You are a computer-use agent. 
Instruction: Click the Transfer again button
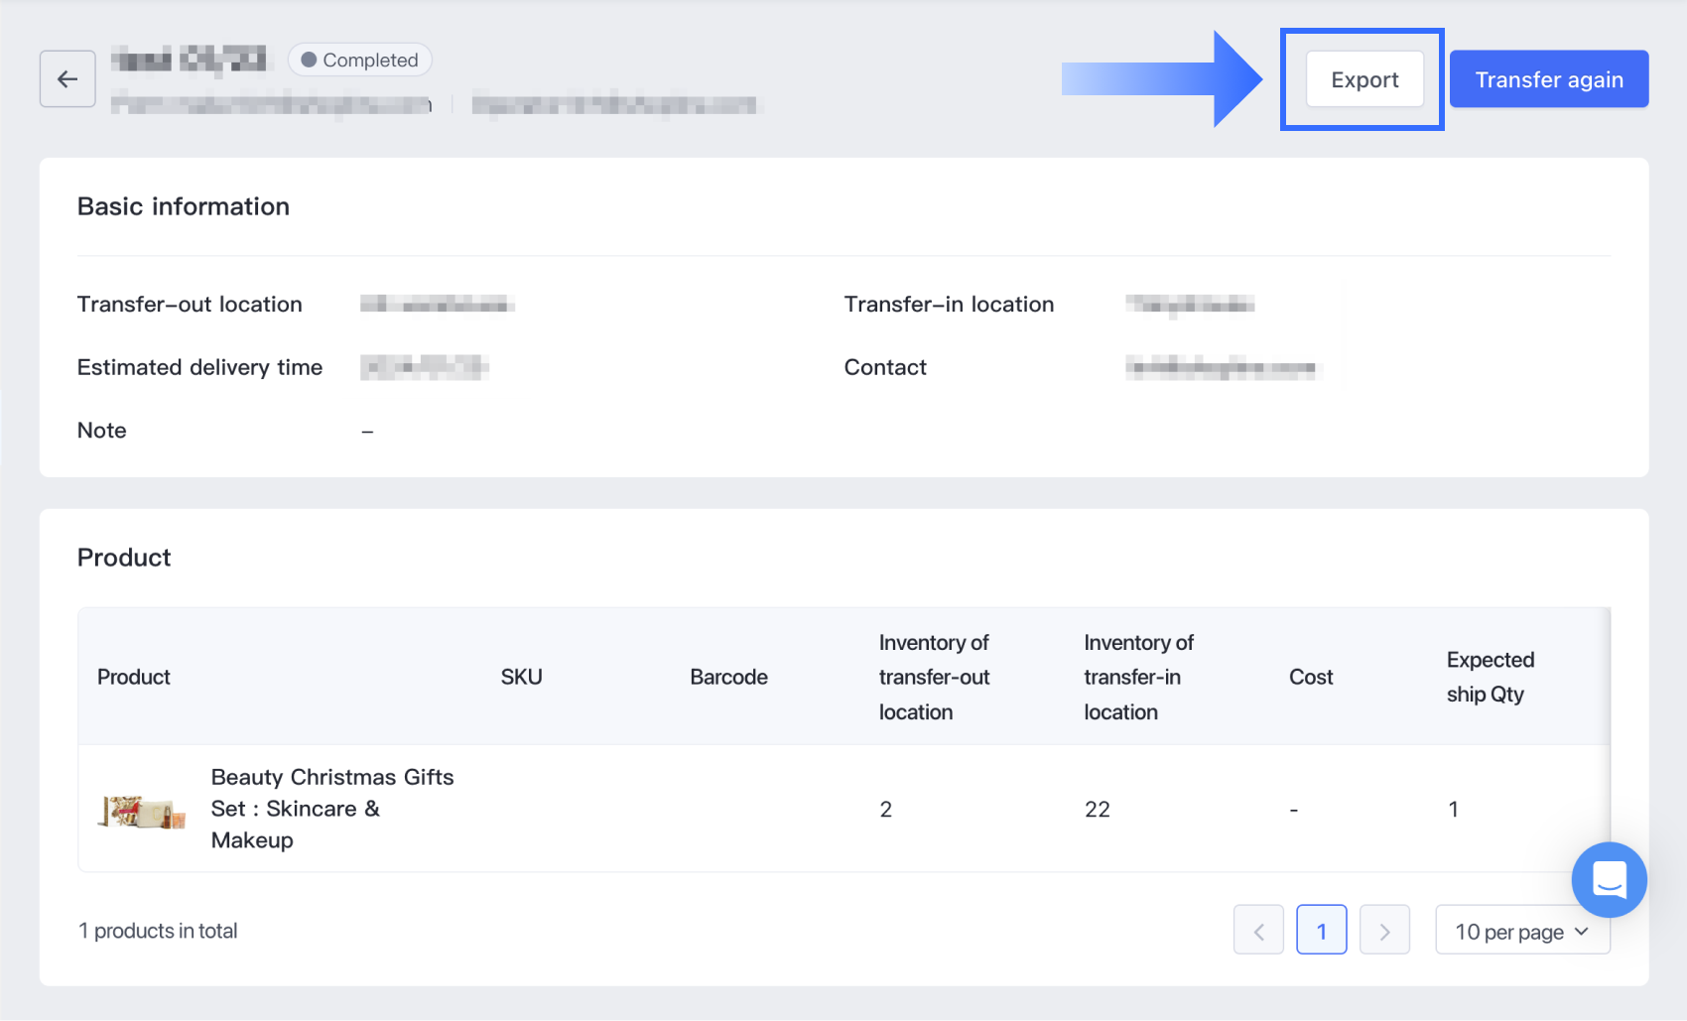pos(1548,79)
